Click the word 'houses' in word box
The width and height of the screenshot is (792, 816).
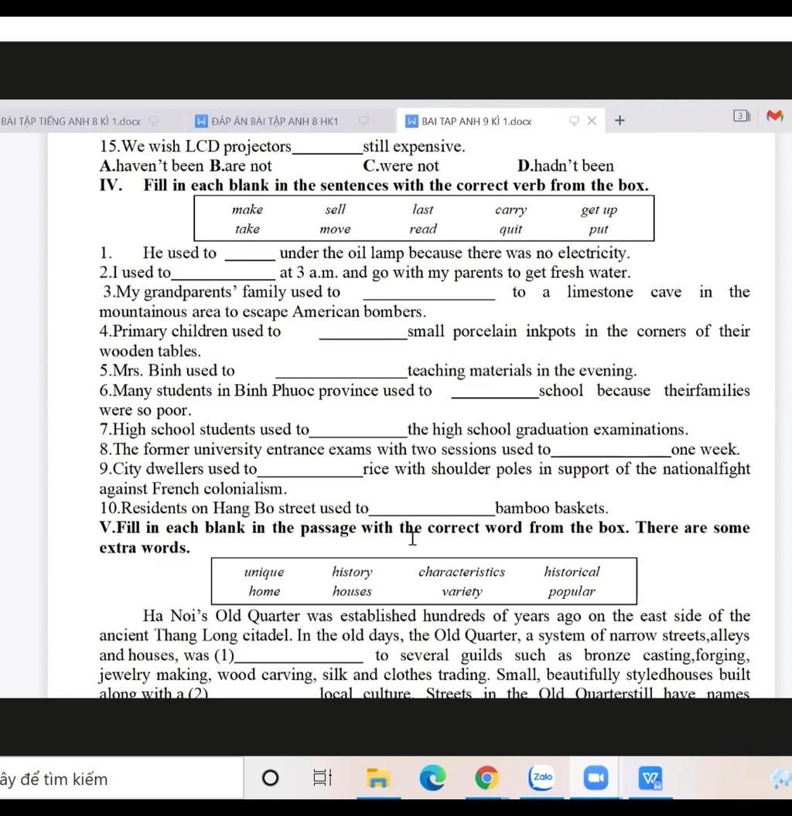(352, 591)
